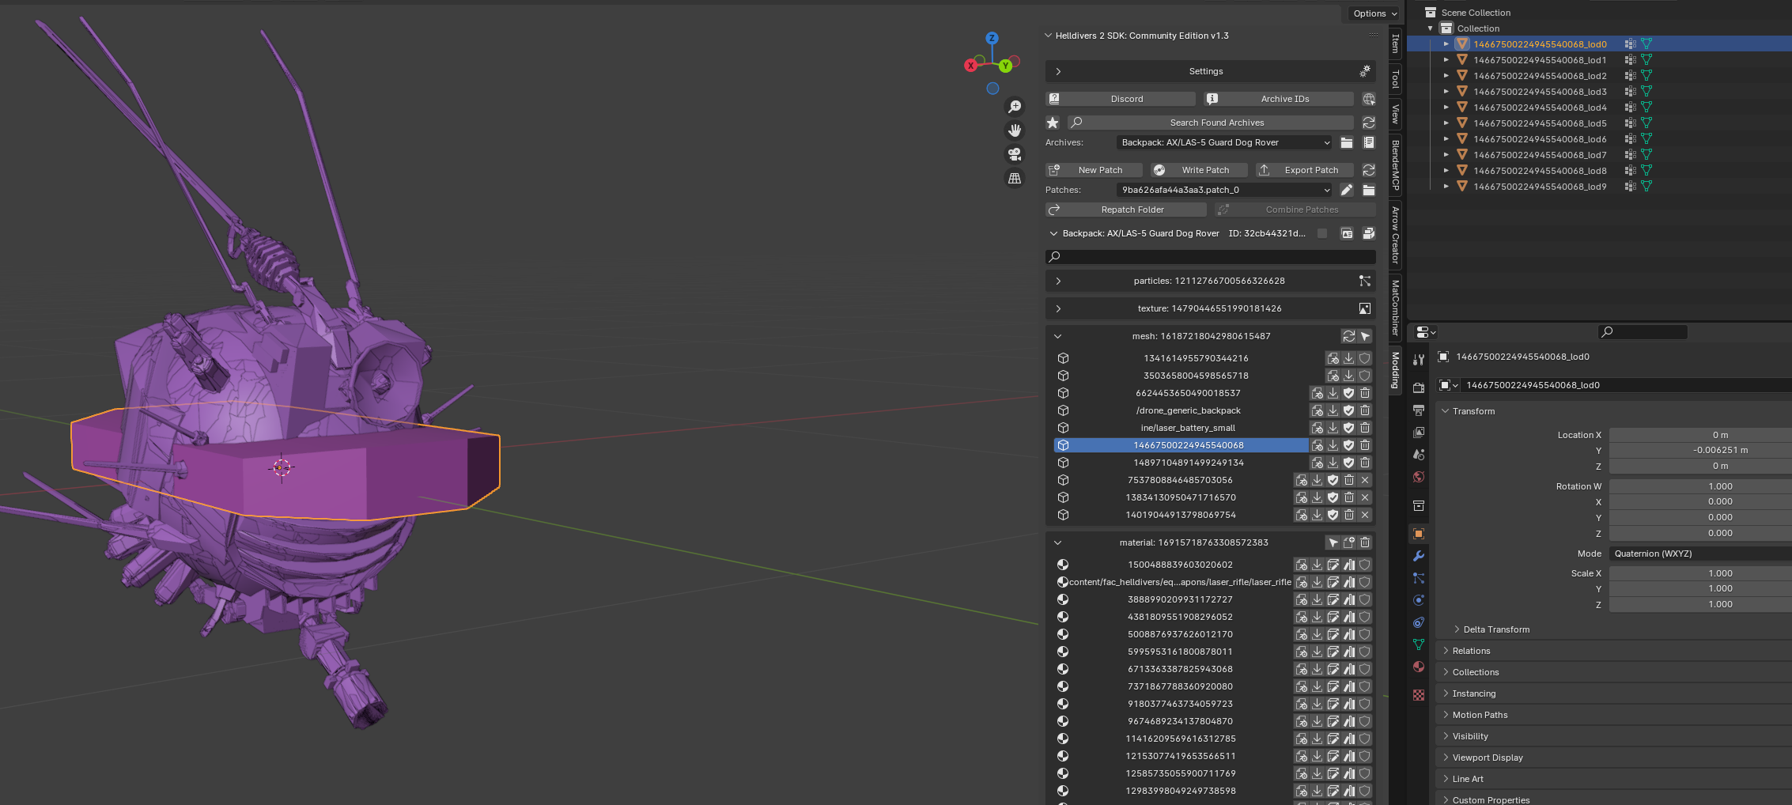Click the blue Z axis on navigation gizmo
Image resolution: width=1792 pixels, height=805 pixels.
click(x=992, y=38)
